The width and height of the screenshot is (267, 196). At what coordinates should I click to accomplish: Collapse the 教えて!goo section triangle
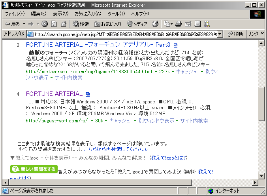click(x=12, y=158)
